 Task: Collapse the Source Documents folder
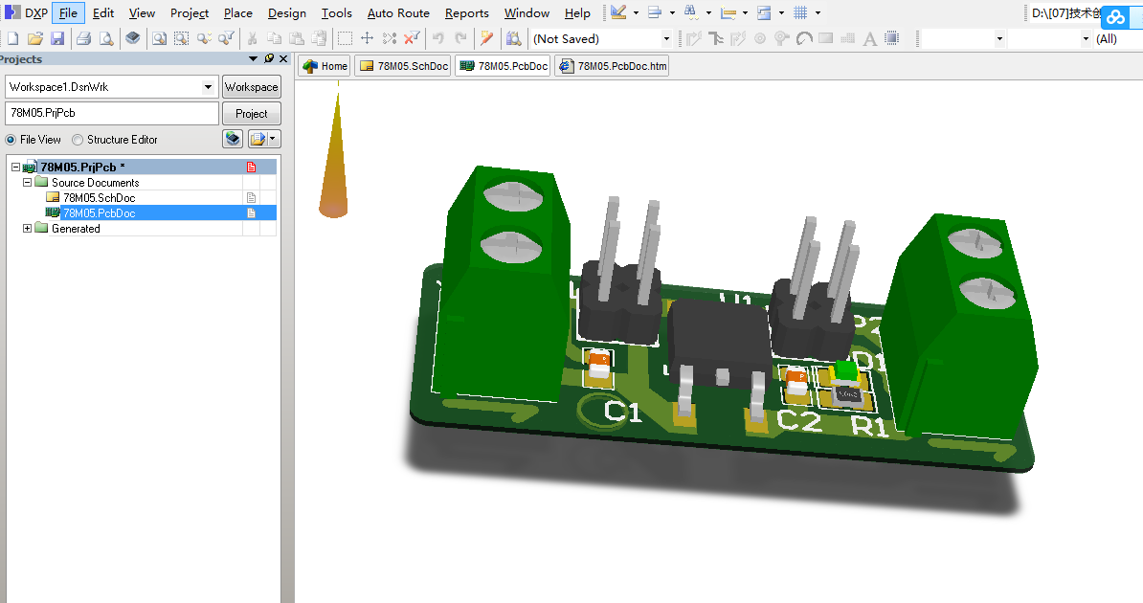[27, 182]
